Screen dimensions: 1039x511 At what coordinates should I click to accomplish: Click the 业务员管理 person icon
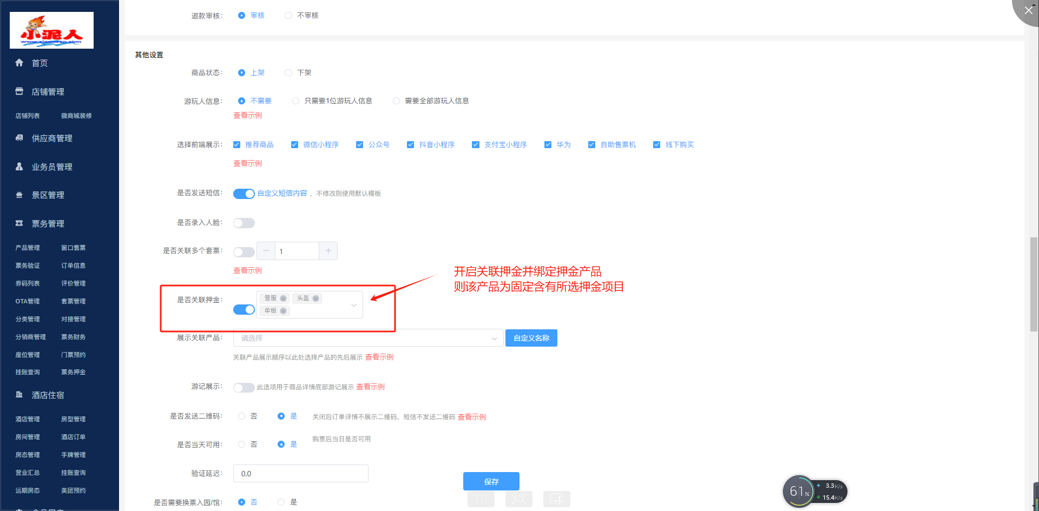tap(19, 167)
